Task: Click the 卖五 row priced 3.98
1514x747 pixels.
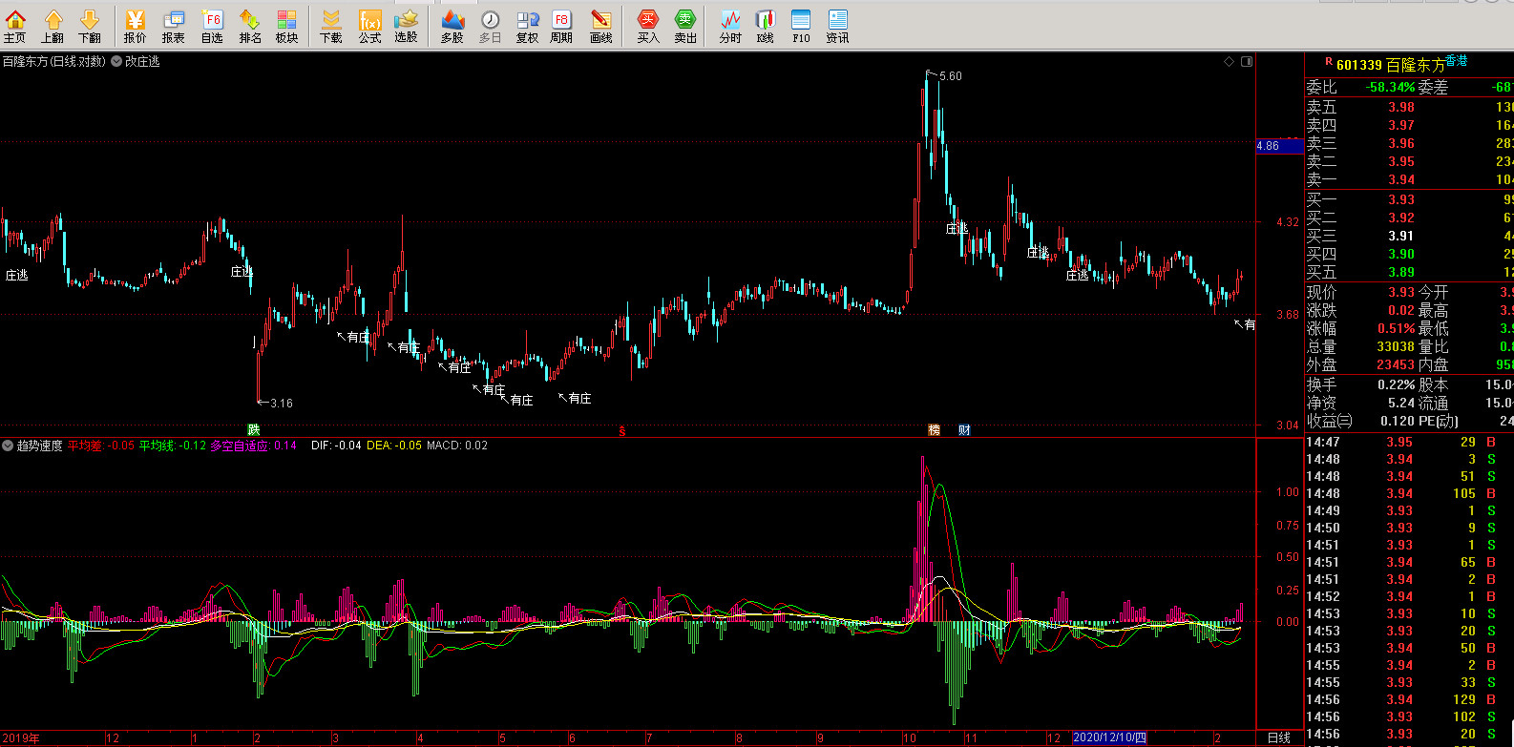Action: [1409, 107]
